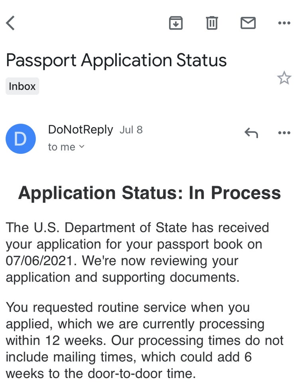Select the heading 'Application Status: In Process'
Screen dimensions: 299x384
click(x=149, y=193)
